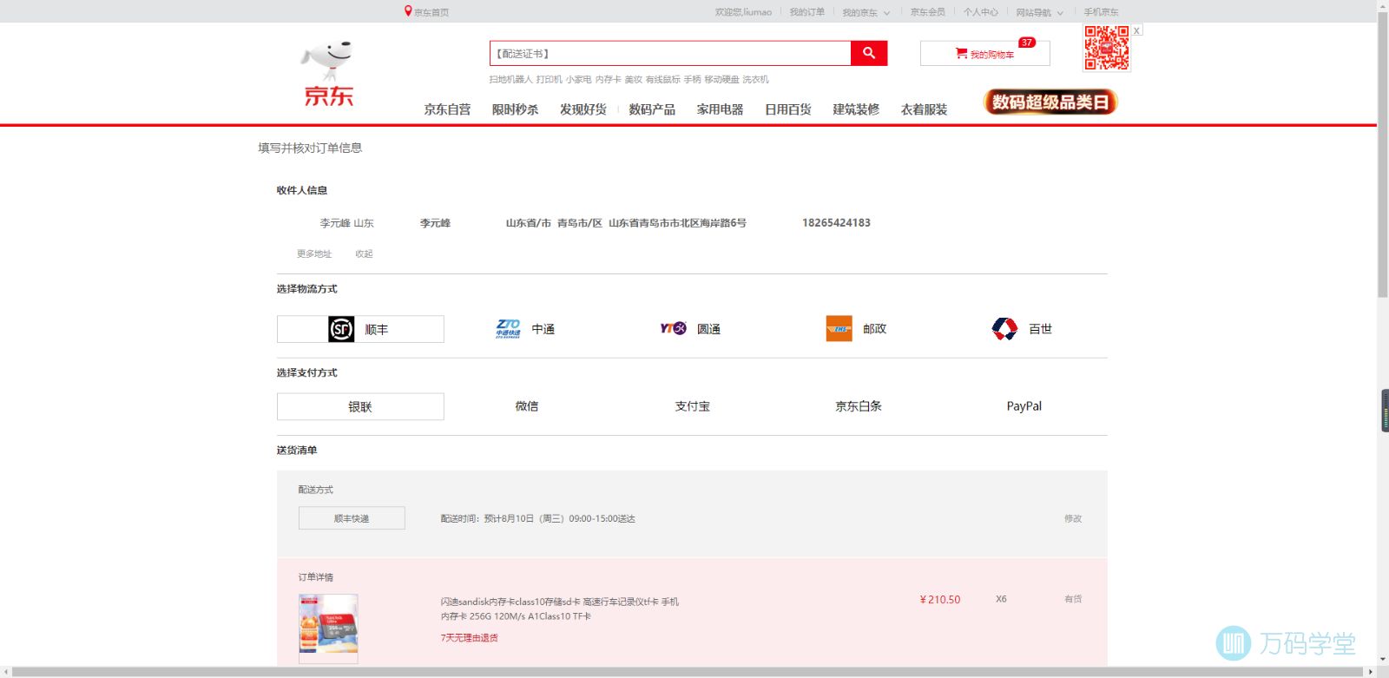The height and width of the screenshot is (678, 1389).
Task: Click the 7天无理由退货 label
Action: pos(469,637)
